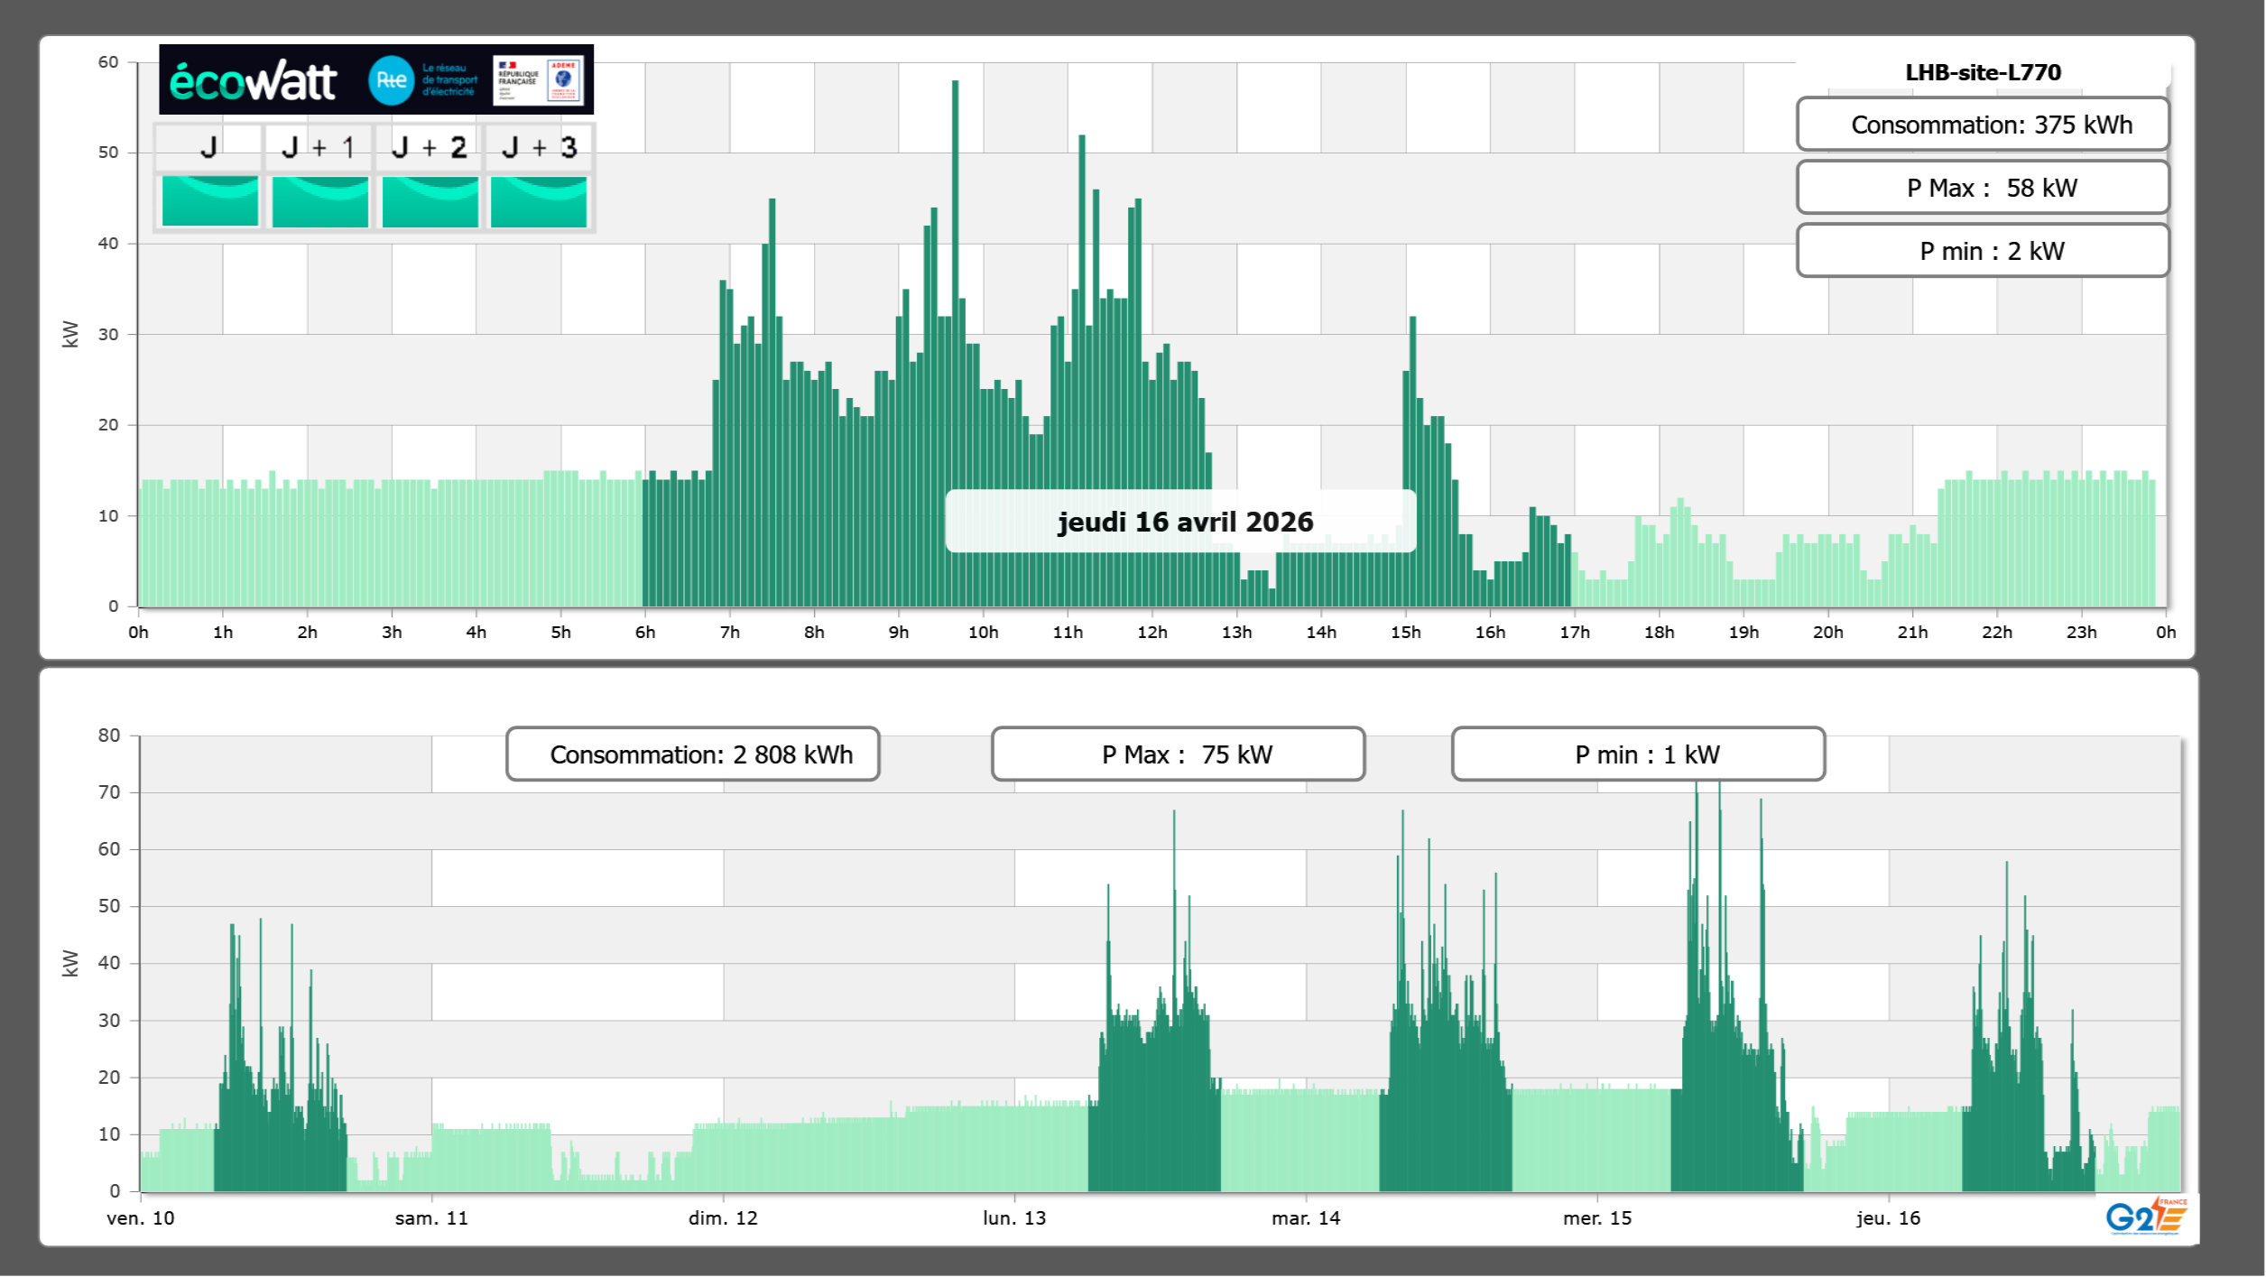Click the daily Consommation 375 kWh box
The height and width of the screenshot is (1277, 2266).
click(1982, 125)
